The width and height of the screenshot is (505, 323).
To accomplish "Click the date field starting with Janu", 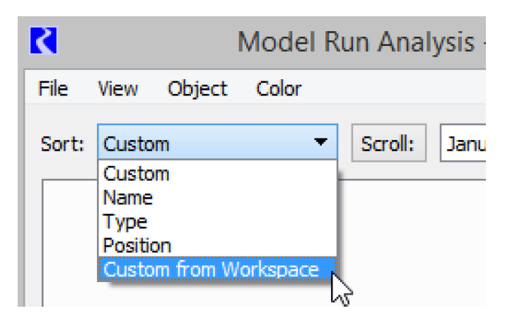I will 464,144.
